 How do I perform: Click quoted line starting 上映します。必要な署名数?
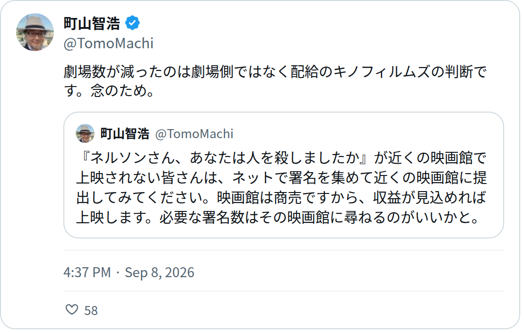(278, 217)
